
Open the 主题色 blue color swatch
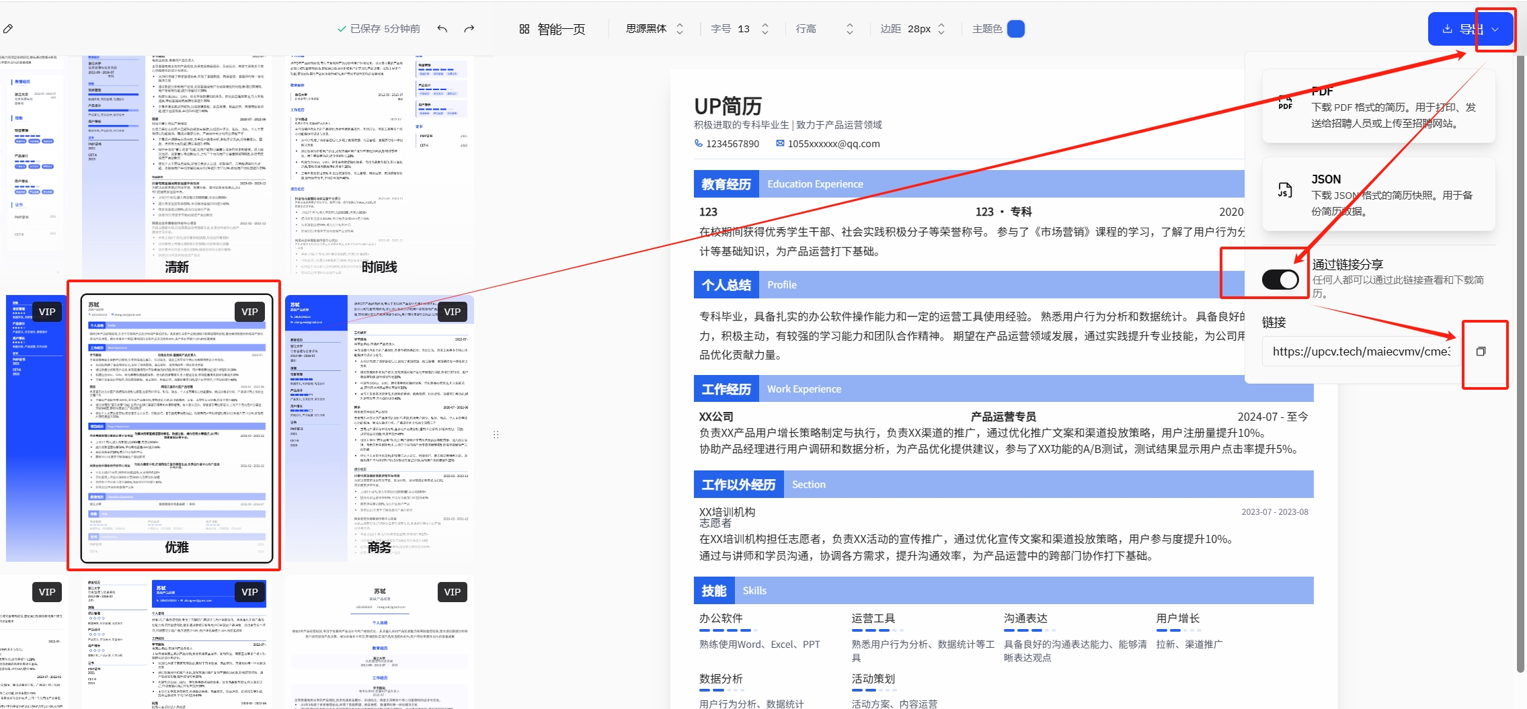pos(1016,29)
